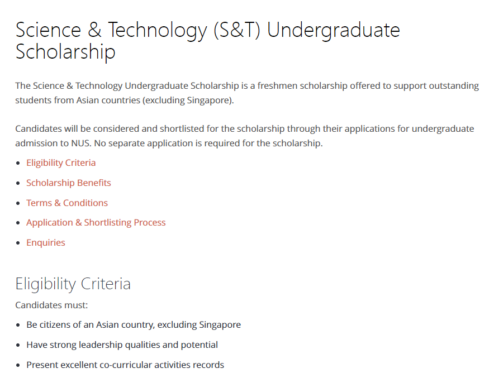
Task: Click the bullet dot beside Eligibility Criteria link
Action: point(18,163)
